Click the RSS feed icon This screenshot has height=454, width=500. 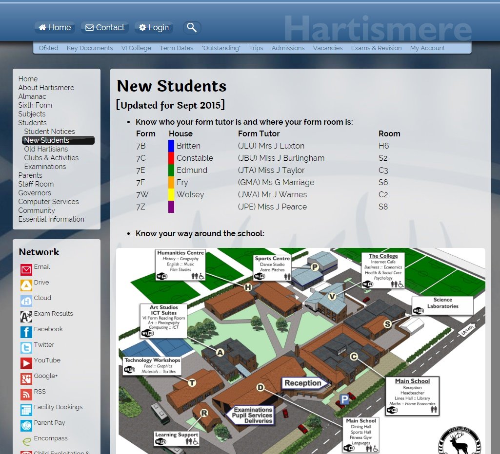pos(26,394)
